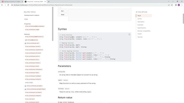Jump to Examples in article outline
The height and width of the screenshot is (103, 184).
pos(140,25)
